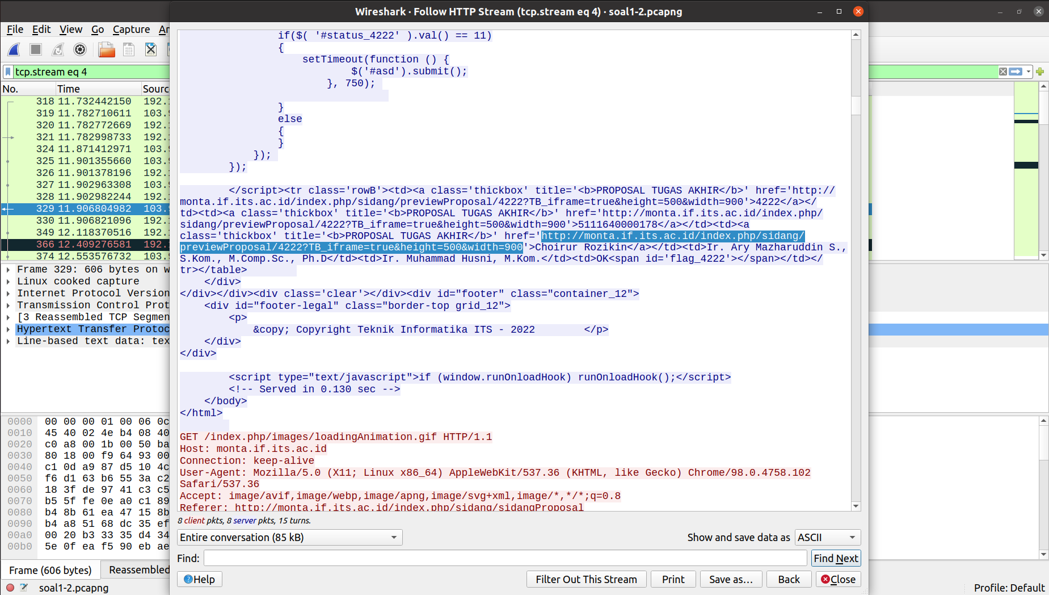This screenshot has width=1049, height=595.
Task: Click the Find text input field
Action: [x=505, y=558]
